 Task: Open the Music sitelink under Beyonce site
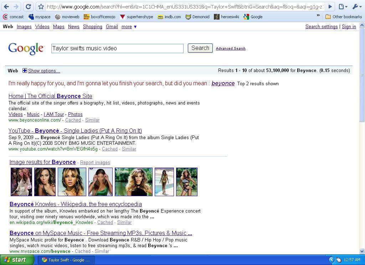pos(33,114)
